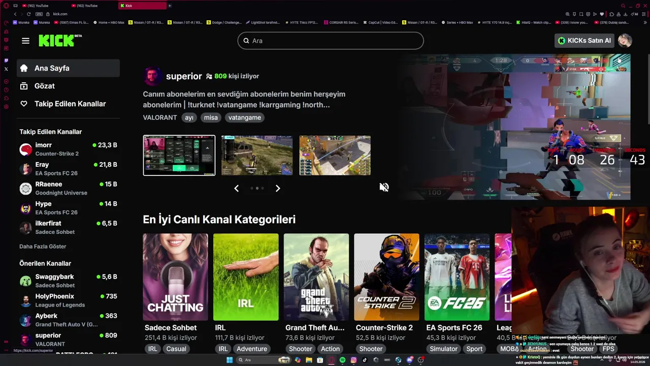Open Gözat browse section
This screenshot has height=366, width=650.
68,86
